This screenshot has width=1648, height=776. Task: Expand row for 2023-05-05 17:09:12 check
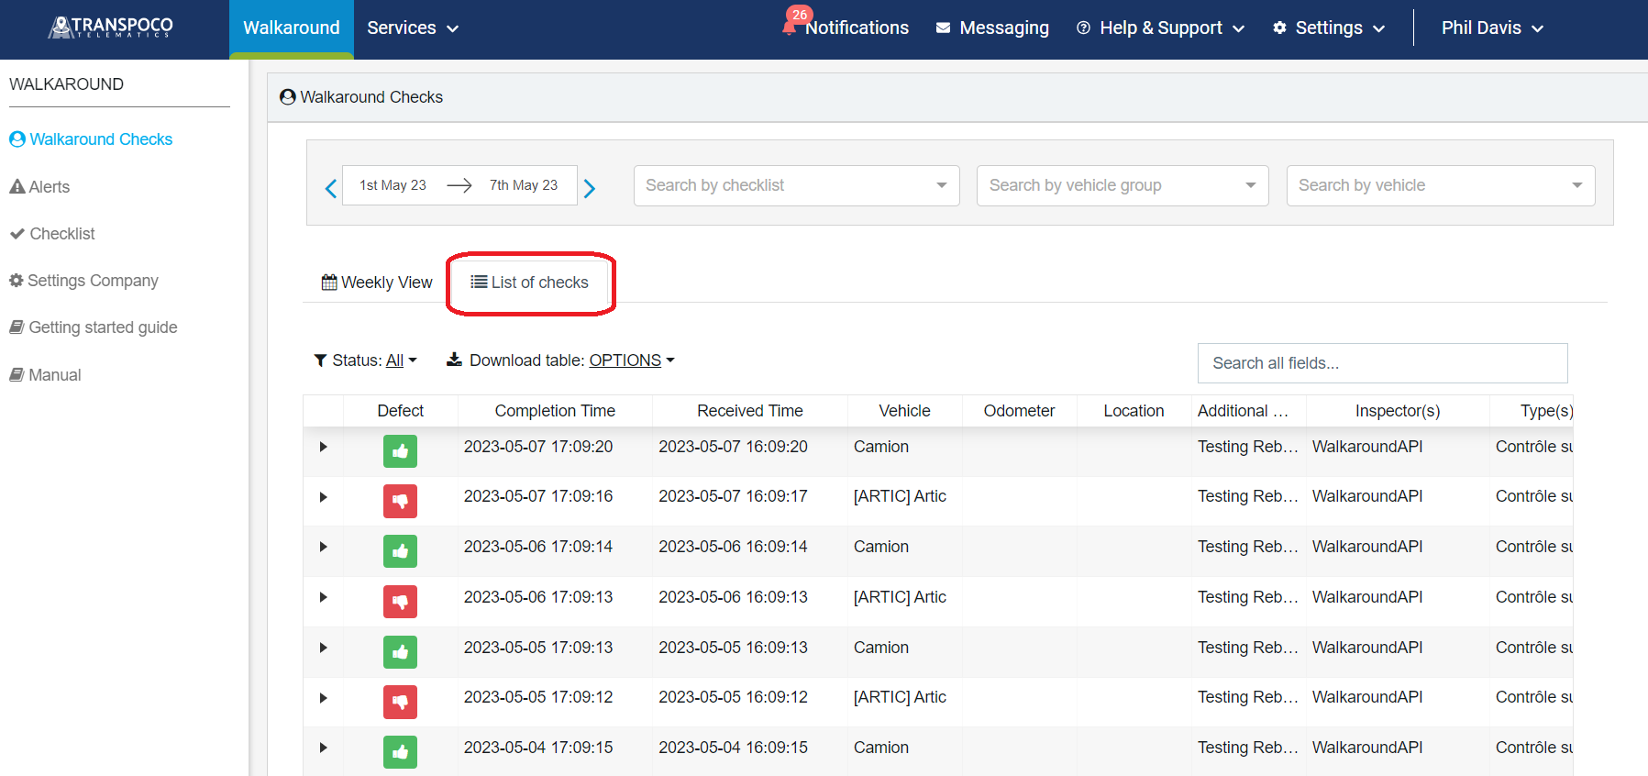pos(323,698)
